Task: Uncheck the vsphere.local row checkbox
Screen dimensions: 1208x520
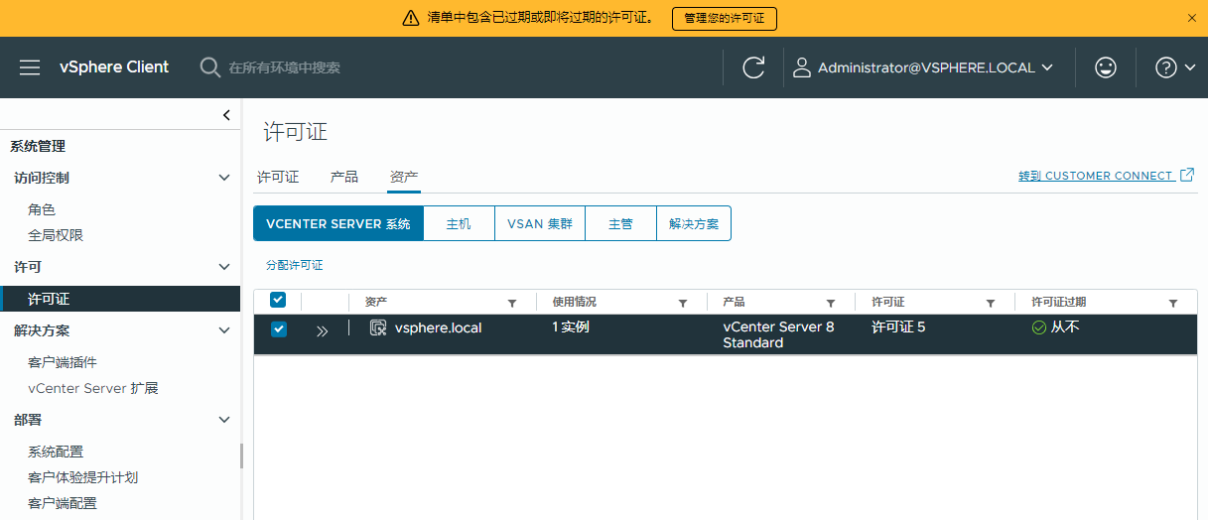Action: (279, 329)
